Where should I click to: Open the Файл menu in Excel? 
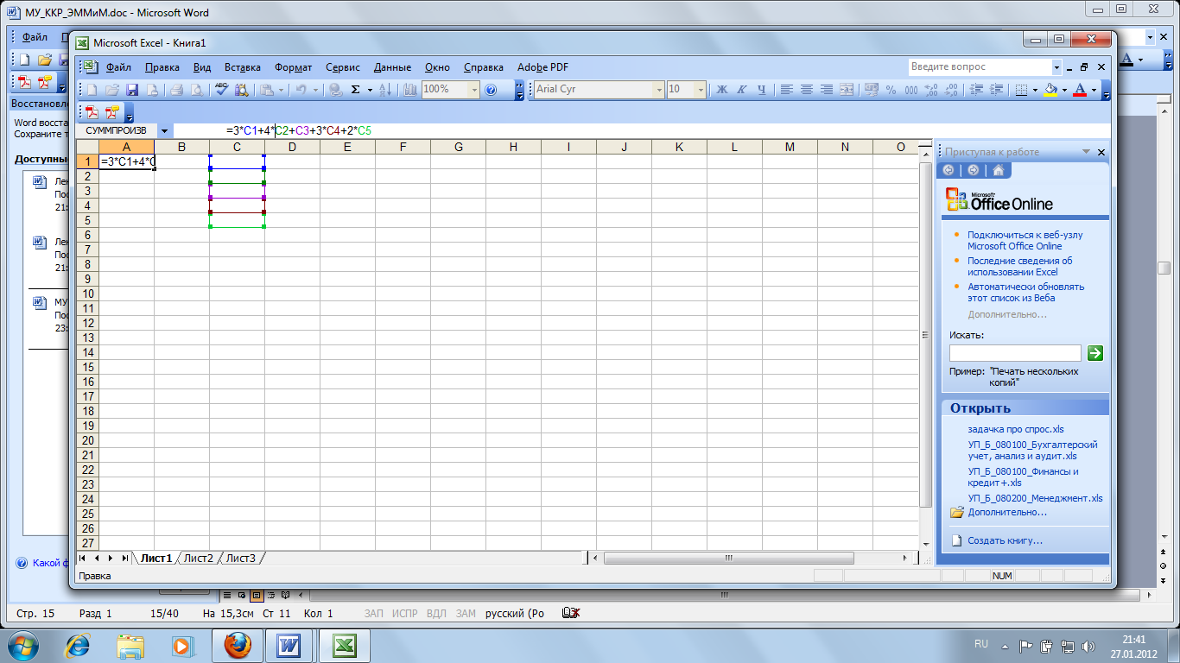pos(119,66)
